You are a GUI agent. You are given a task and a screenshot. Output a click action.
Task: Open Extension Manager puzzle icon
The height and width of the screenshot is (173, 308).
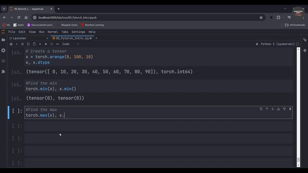[x=3, y=72]
